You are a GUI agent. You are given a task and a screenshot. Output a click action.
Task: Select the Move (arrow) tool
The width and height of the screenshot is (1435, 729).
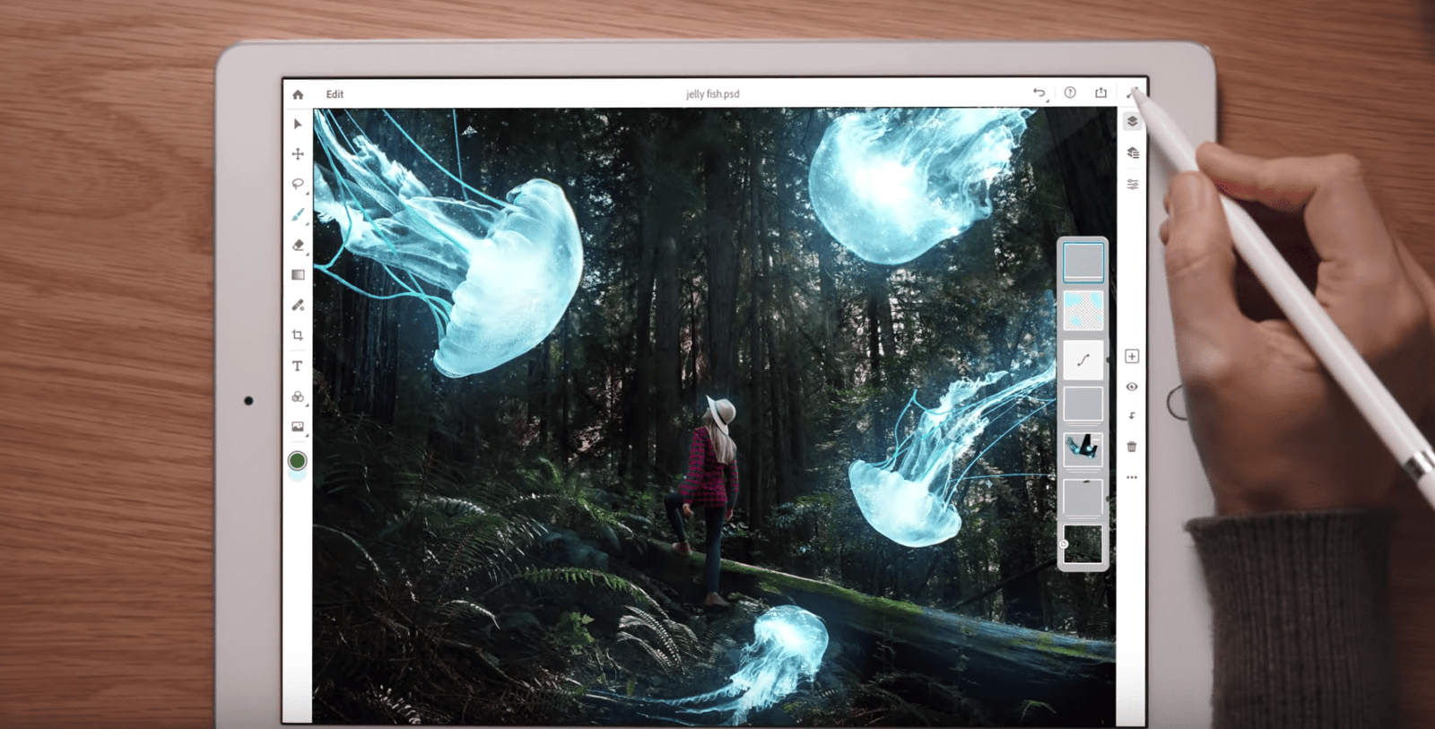point(298,124)
